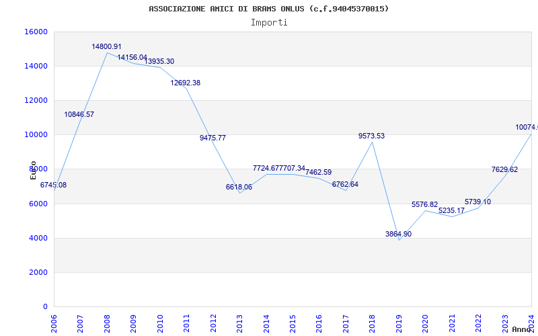Viewport: 538px width, 336px height.
Task: Click the 2011 x-axis year label
Action: click(x=187, y=323)
